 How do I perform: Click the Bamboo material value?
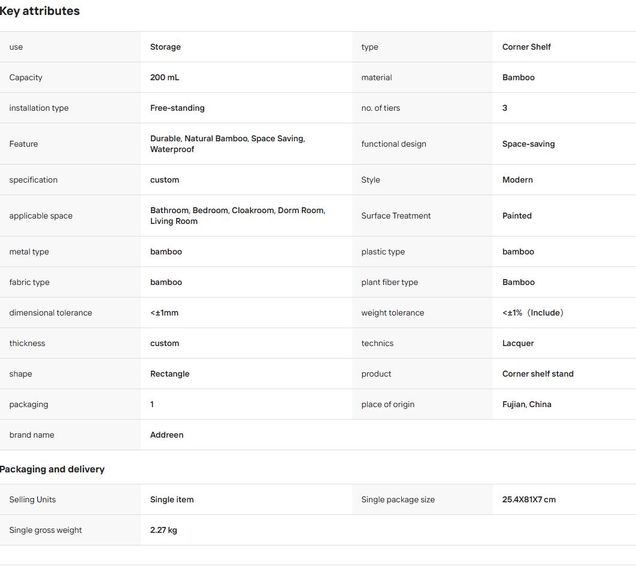pyautogui.click(x=518, y=77)
